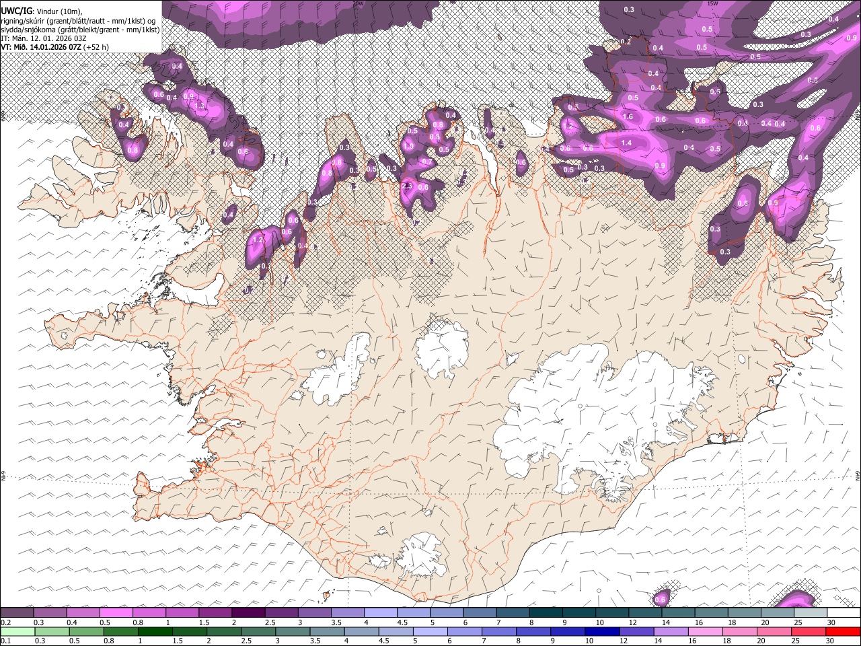Select lower legend swatch between 16 and 18

(x=706, y=631)
